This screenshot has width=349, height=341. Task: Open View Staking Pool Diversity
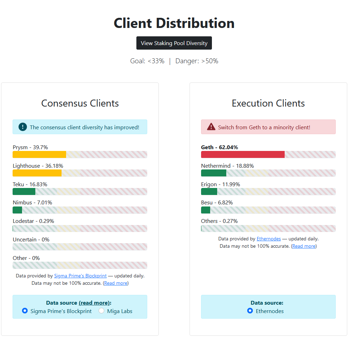(x=174, y=43)
